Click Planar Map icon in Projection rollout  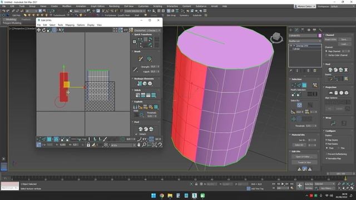coord(331,93)
